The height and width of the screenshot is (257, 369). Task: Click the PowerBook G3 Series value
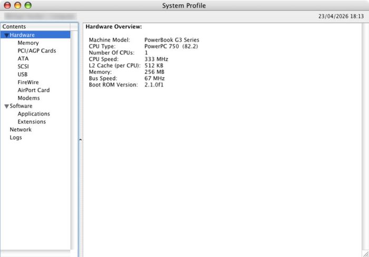pos(172,40)
